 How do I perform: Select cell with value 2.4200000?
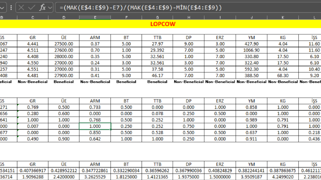(x=64, y=177)
